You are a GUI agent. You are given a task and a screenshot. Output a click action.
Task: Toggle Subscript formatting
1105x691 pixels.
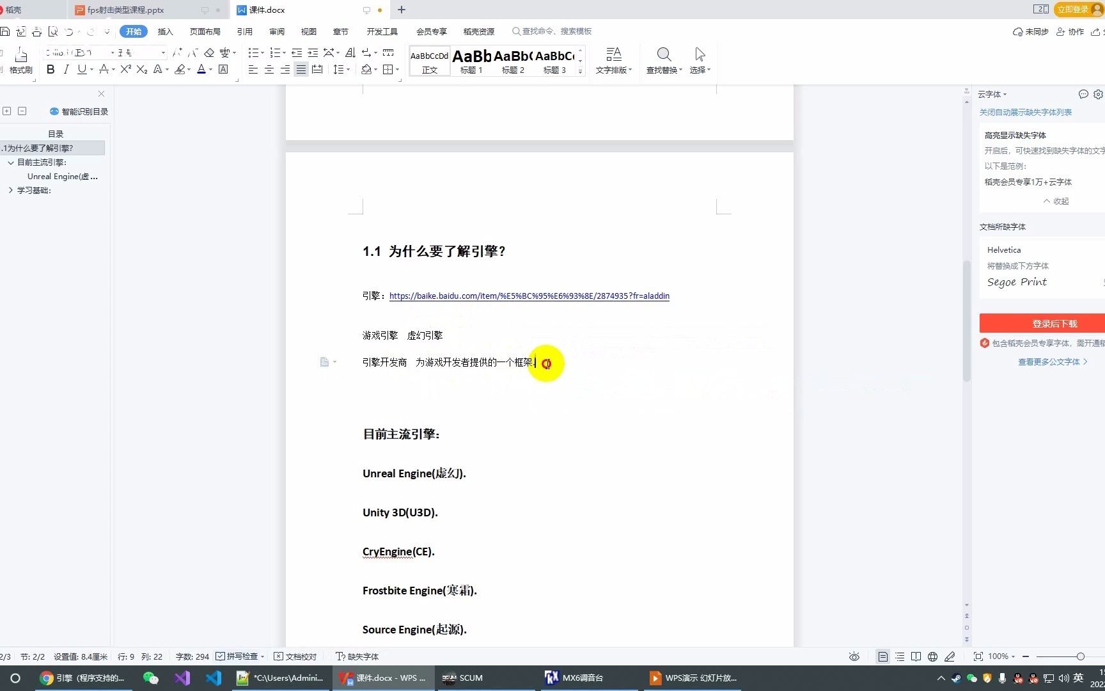coord(142,69)
